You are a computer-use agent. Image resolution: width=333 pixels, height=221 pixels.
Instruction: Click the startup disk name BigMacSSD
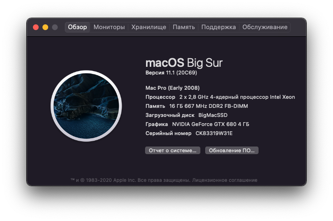point(213,115)
